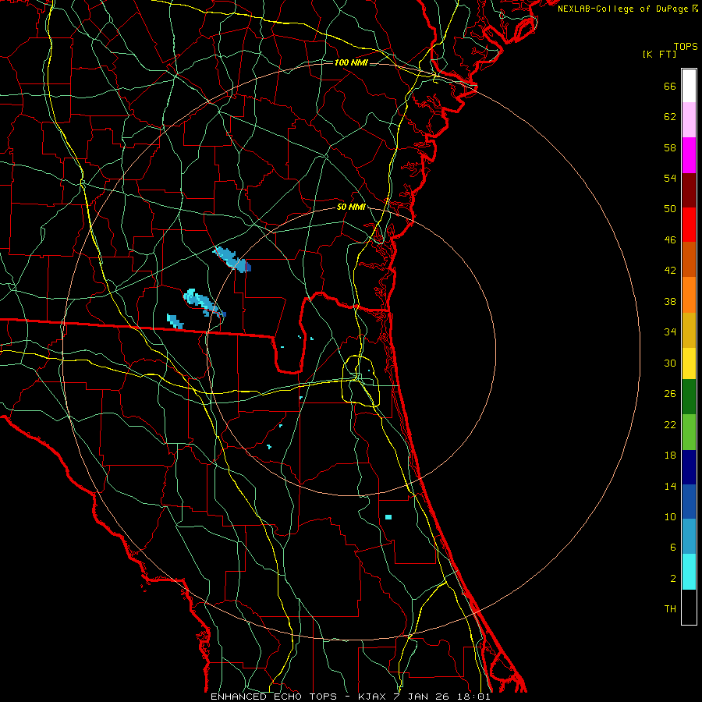The image size is (702, 702).
Task: Pick the light green legend color band
Action: [x=689, y=432]
